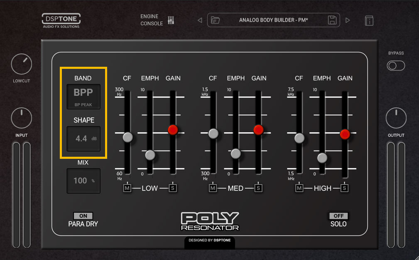Open the info manual icon

tap(369, 21)
